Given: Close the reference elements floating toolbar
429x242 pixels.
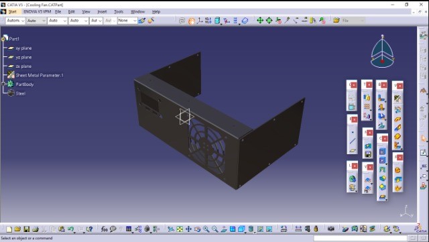Looking at the screenshot, I should 355,119.
